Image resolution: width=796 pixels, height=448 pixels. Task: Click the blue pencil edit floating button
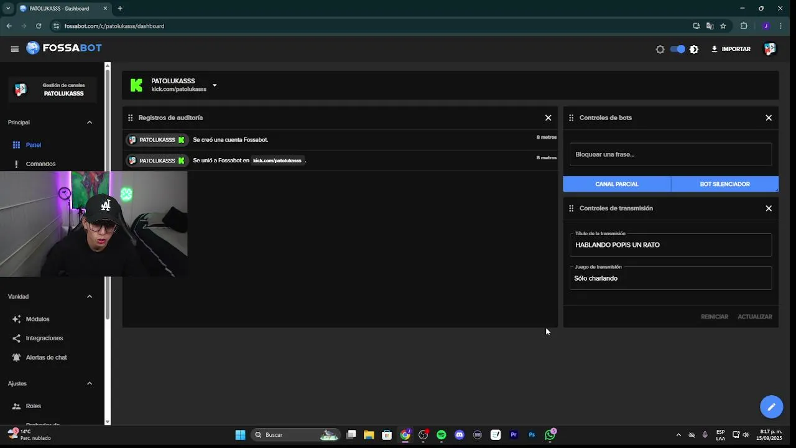(x=771, y=407)
